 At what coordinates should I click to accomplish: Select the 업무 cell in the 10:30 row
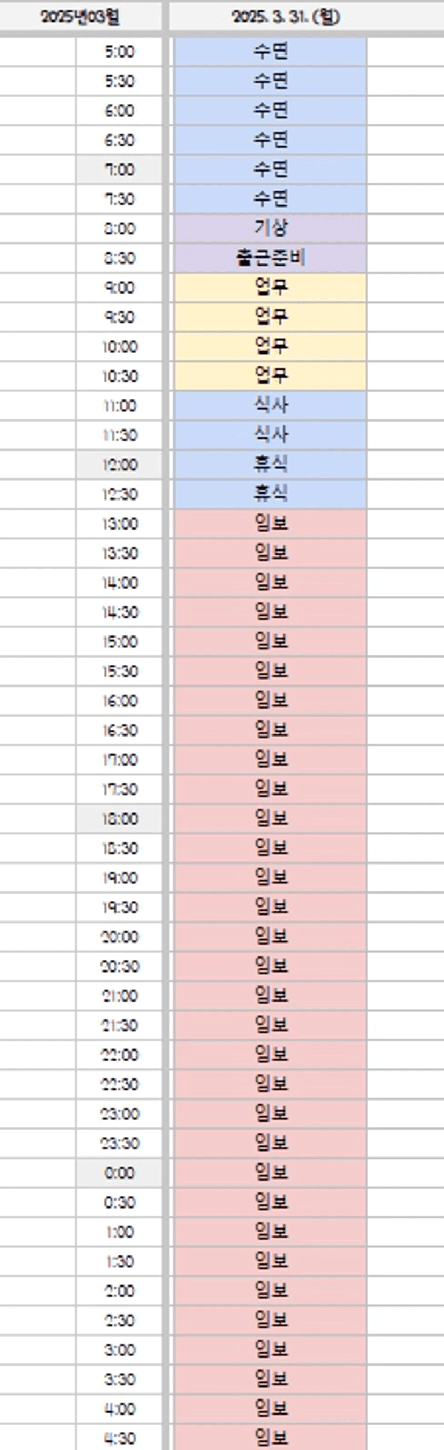tap(271, 375)
